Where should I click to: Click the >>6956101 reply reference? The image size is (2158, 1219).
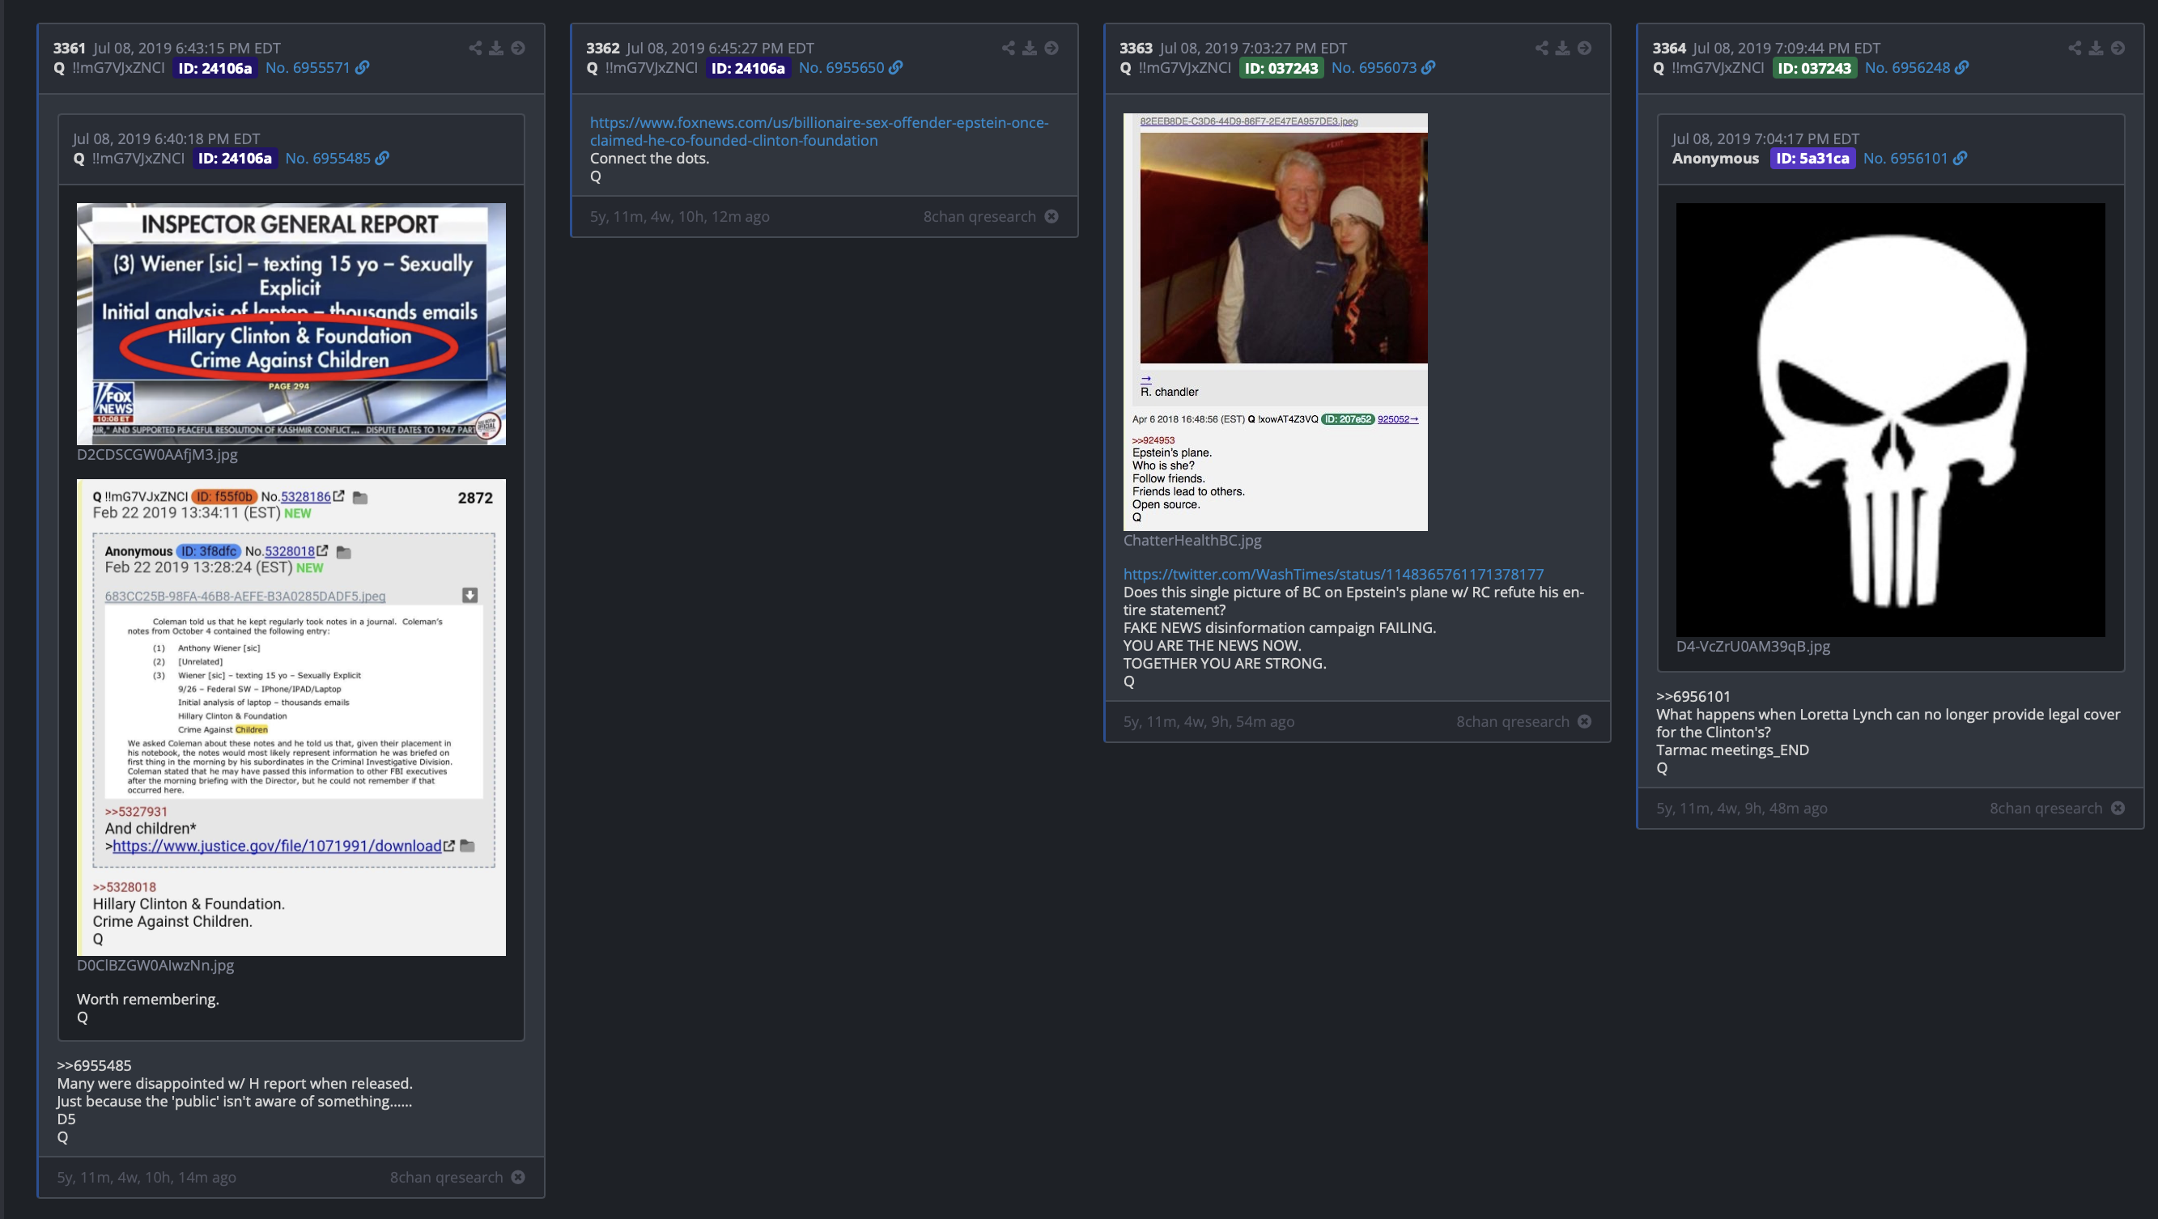pyautogui.click(x=1693, y=696)
